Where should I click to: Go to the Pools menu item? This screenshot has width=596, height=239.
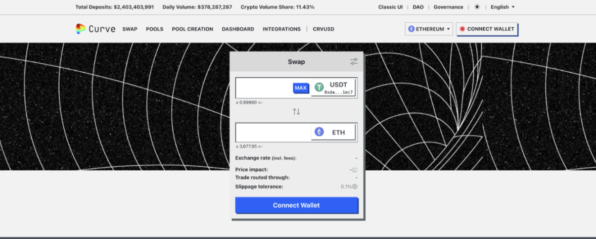coord(155,29)
